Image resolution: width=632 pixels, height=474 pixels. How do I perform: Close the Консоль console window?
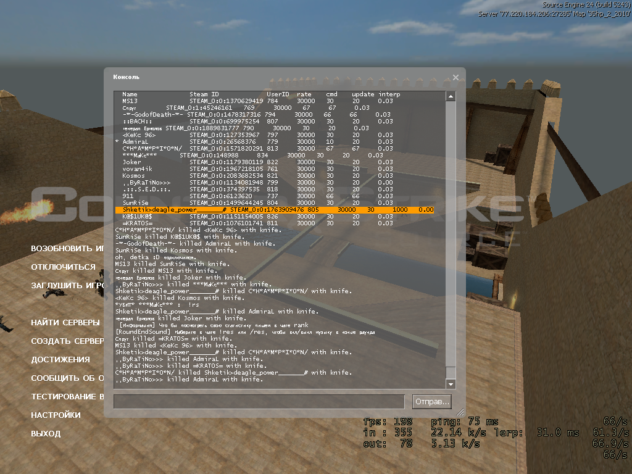[x=455, y=77]
